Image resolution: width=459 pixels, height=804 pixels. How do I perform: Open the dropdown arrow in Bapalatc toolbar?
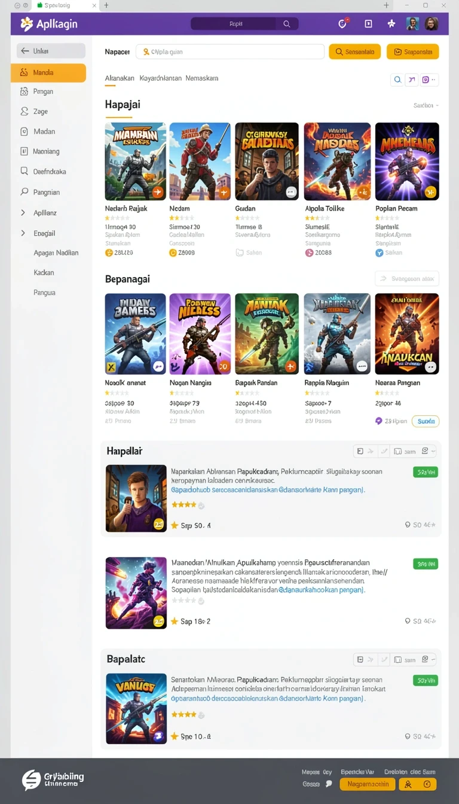[x=433, y=659]
